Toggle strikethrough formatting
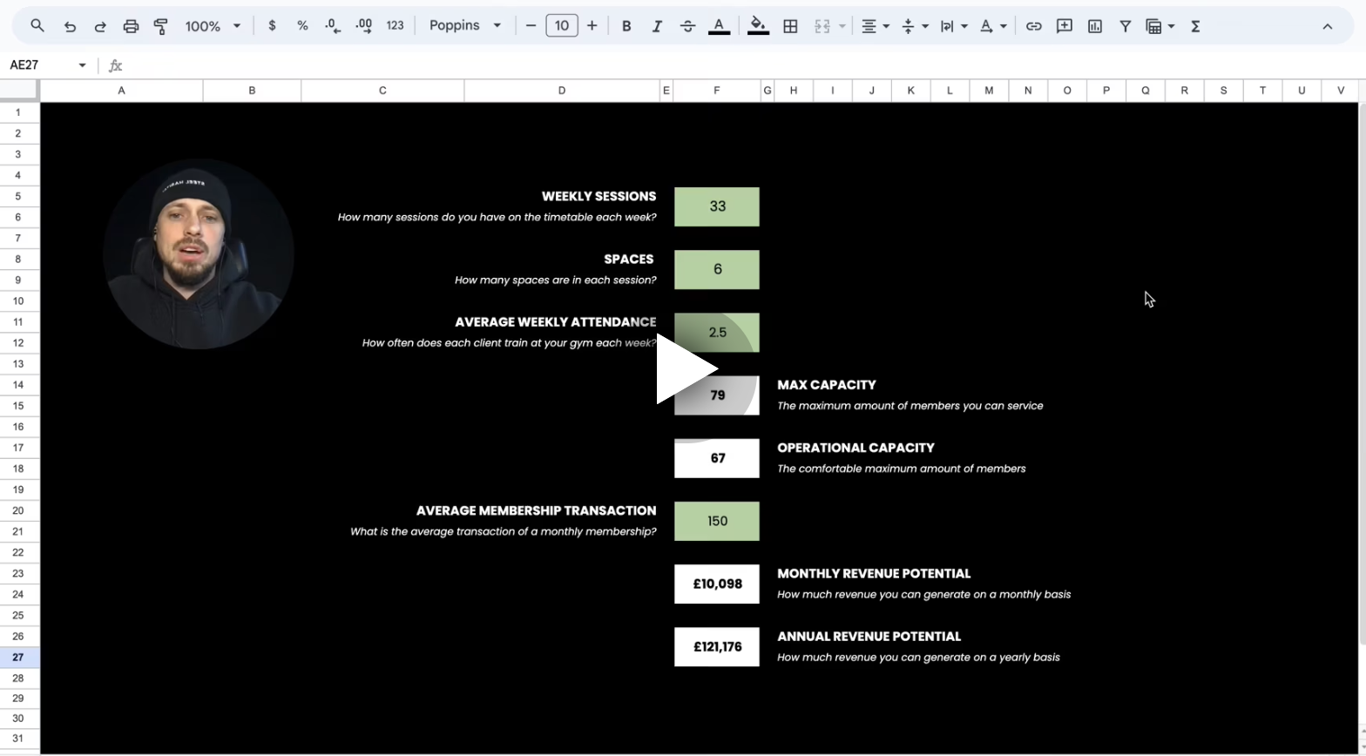Viewport: 1366px width, 756px height. (687, 26)
